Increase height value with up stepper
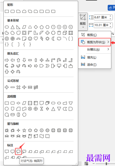The height and width of the screenshot is (166, 115). [x=110, y=16]
